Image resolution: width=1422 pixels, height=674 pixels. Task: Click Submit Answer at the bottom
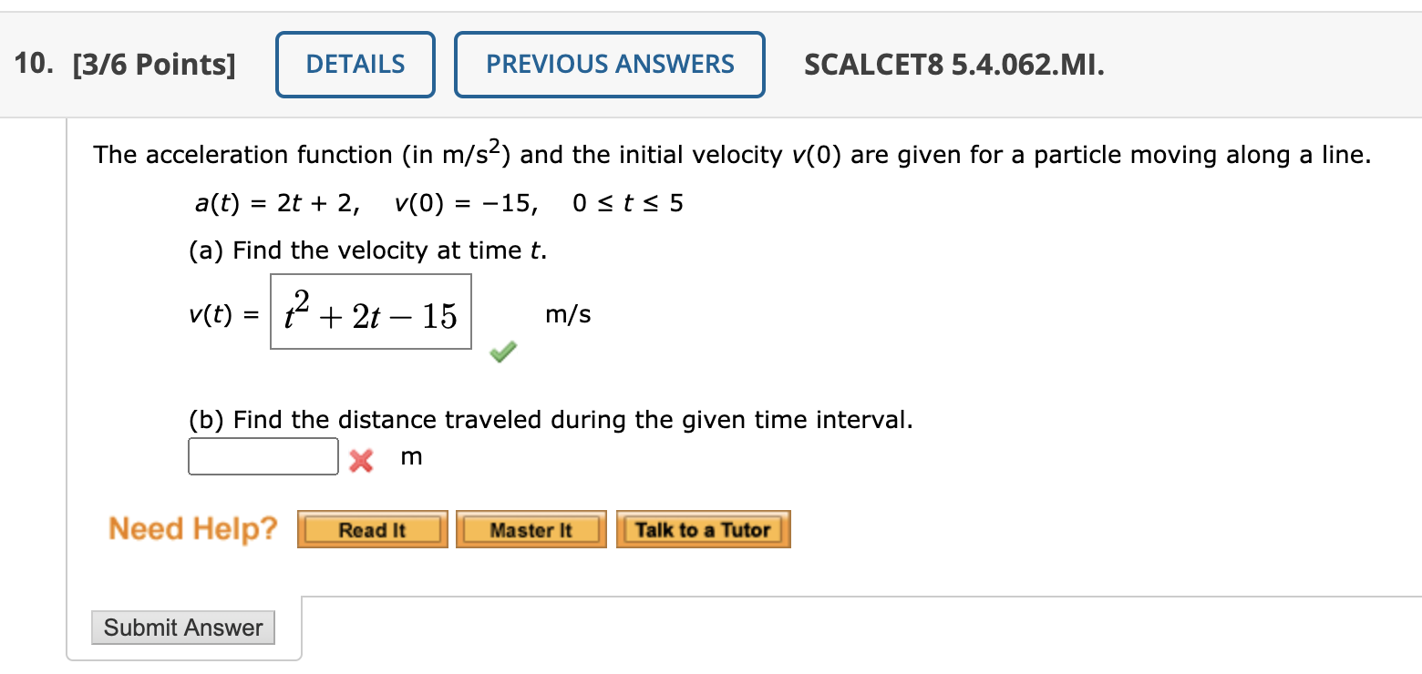pos(182,628)
